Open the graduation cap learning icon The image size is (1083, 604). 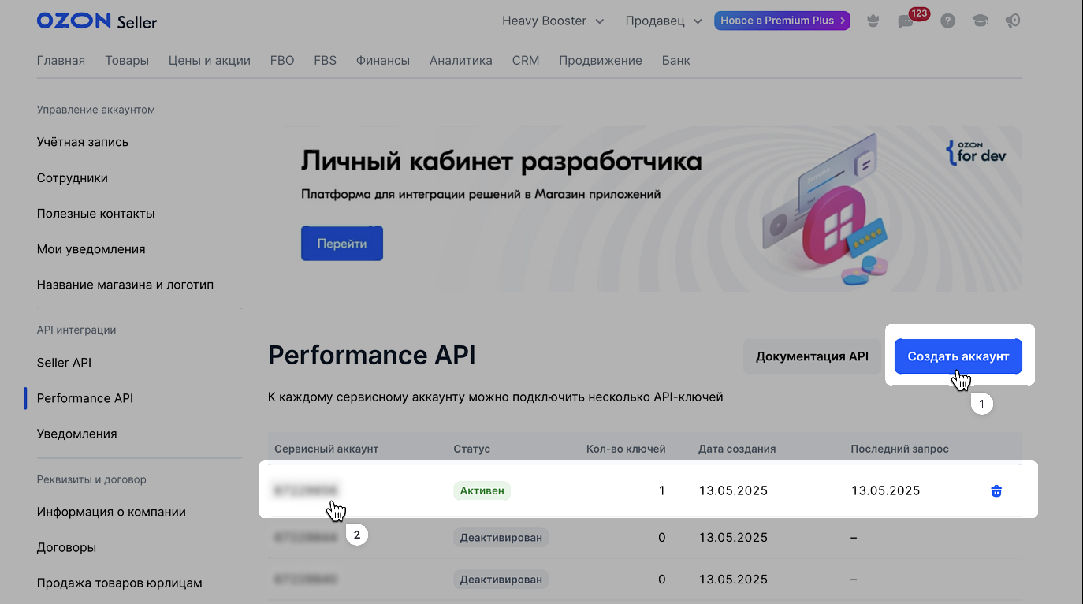click(x=980, y=21)
